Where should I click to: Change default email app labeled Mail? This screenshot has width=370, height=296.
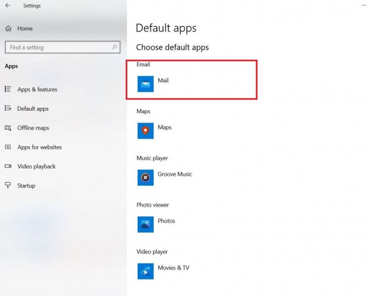[163, 81]
